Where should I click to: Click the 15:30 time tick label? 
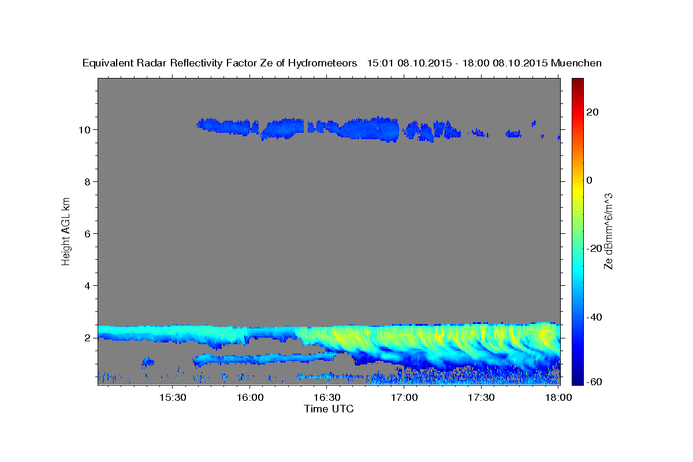(173, 398)
